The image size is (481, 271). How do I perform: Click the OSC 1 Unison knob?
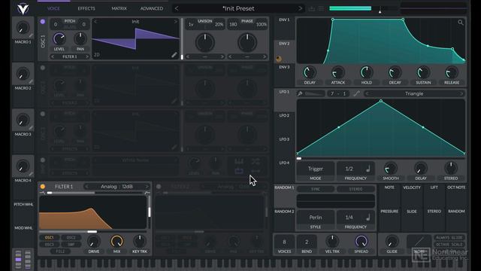(205, 42)
